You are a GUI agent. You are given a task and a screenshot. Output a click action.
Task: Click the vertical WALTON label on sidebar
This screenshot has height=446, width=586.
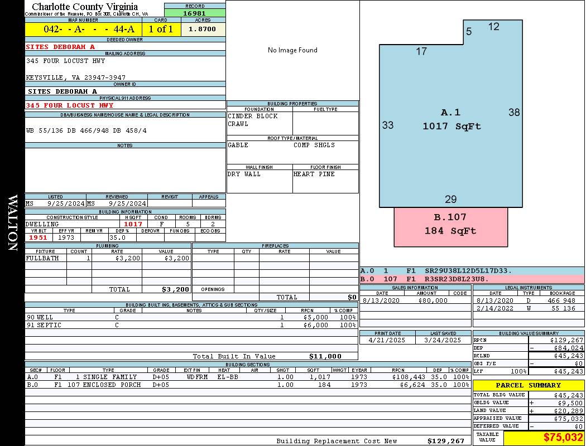(x=12, y=223)
